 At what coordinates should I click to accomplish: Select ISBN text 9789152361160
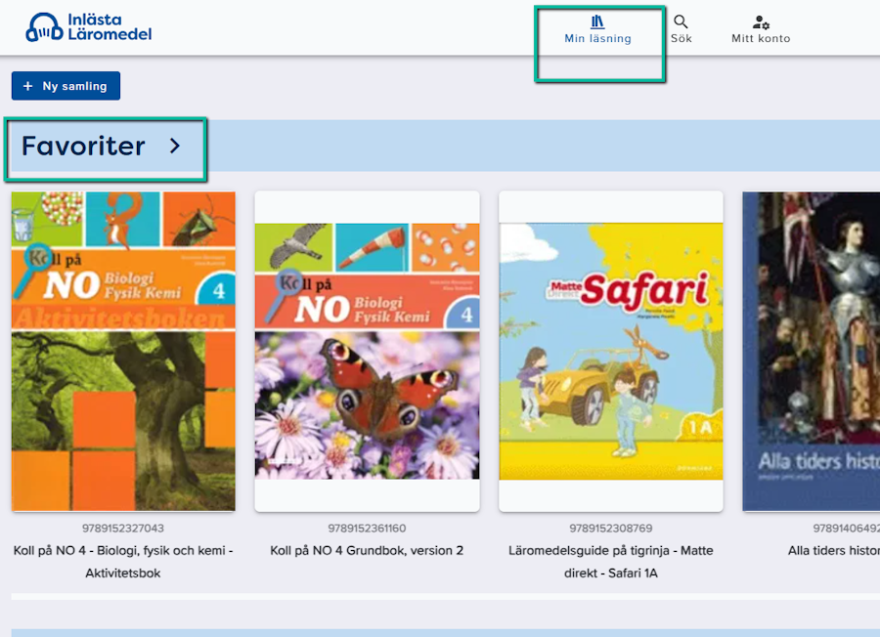click(x=367, y=529)
